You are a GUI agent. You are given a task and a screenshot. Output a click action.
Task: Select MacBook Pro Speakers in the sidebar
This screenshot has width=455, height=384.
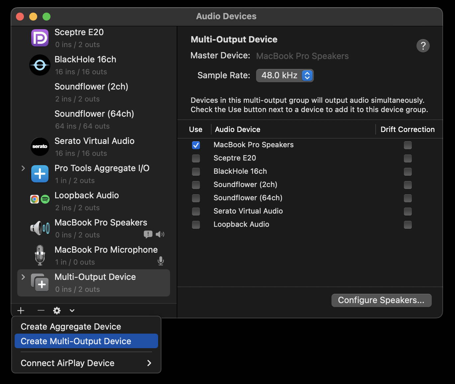94,228
